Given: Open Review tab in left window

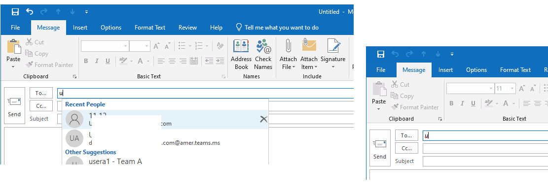Looking at the screenshot, I should point(187,28).
